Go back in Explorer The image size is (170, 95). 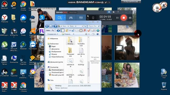[47, 26]
